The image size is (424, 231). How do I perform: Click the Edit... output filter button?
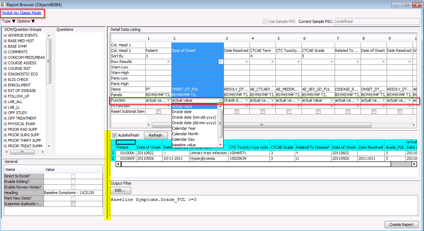120,191
